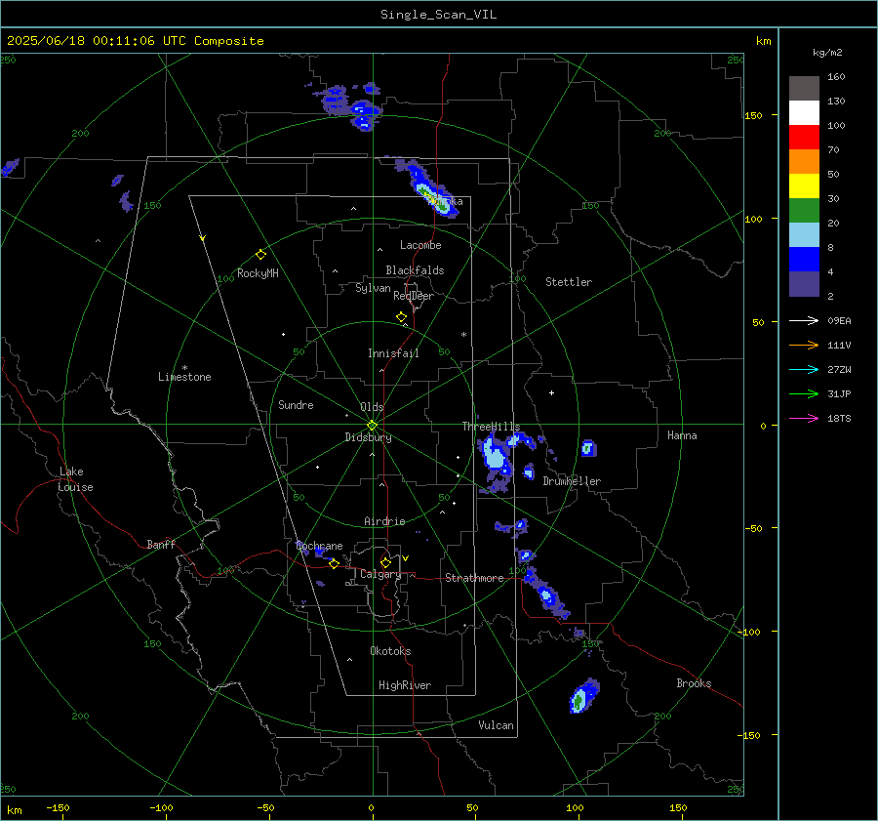
Task: Click the Single_Scan_VIL title
Action: tap(438, 15)
